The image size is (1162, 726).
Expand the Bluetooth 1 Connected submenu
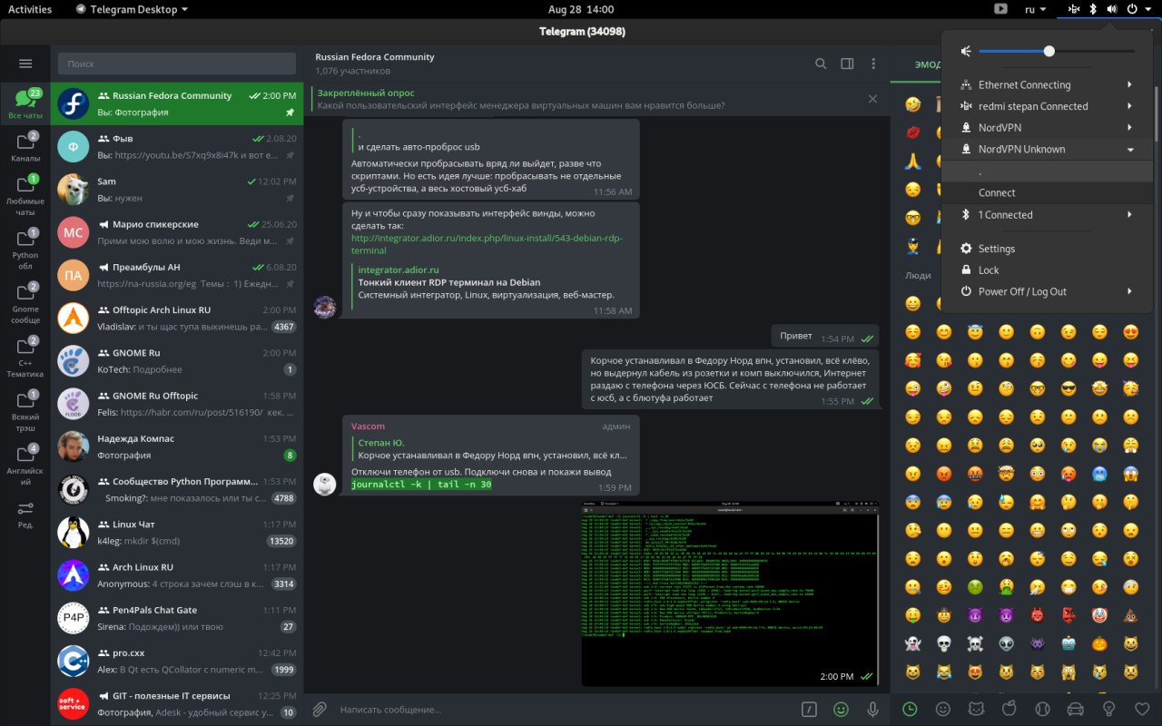coord(1047,215)
